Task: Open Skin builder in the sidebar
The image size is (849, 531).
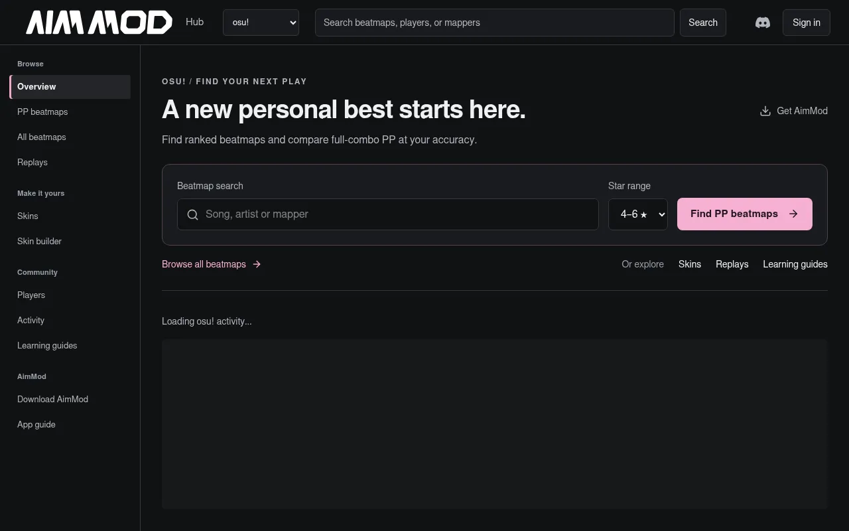Action: click(70, 242)
